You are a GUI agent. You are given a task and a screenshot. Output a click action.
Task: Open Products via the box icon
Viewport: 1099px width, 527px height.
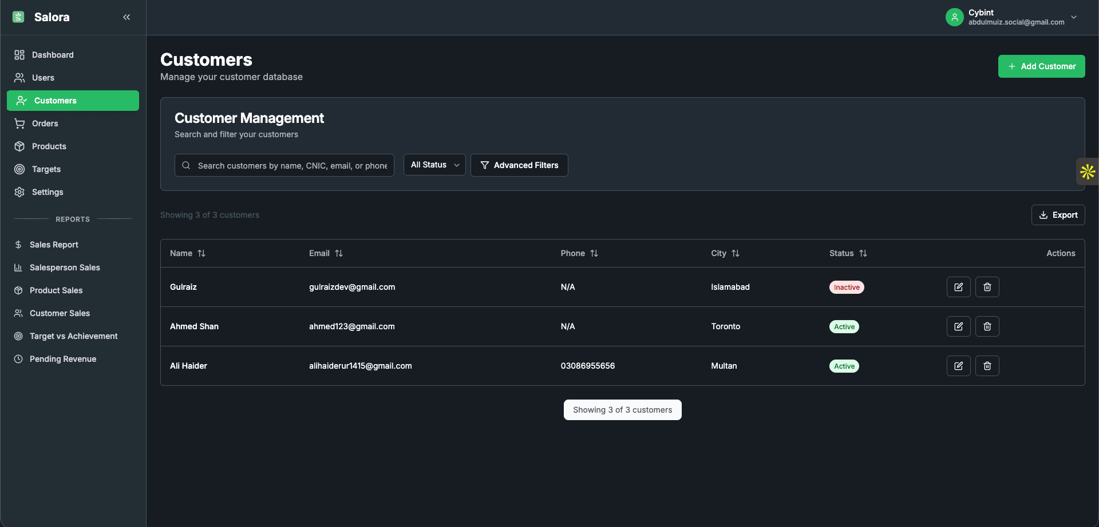point(19,146)
